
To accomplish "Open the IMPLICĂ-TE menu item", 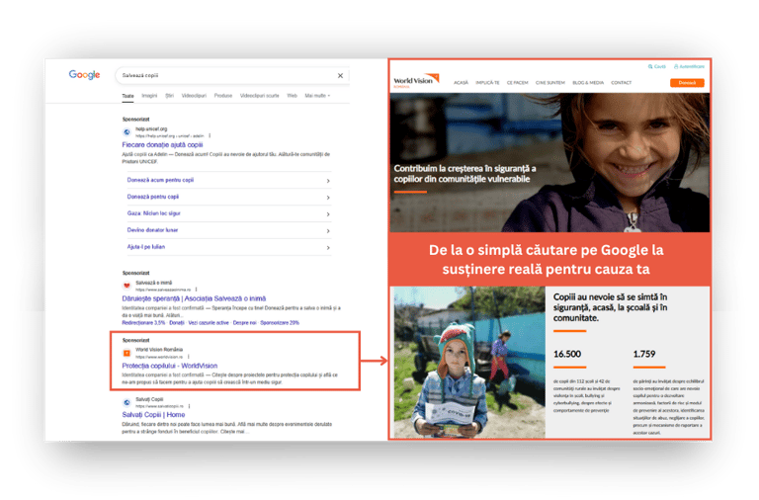I will pyautogui.click(x=487, y=83).
